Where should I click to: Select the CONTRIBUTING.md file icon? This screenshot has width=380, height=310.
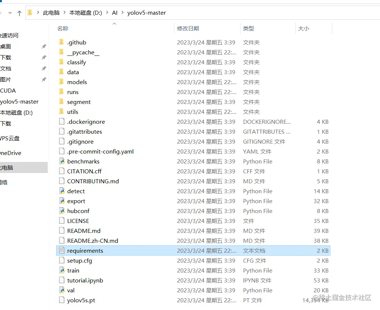62,181
